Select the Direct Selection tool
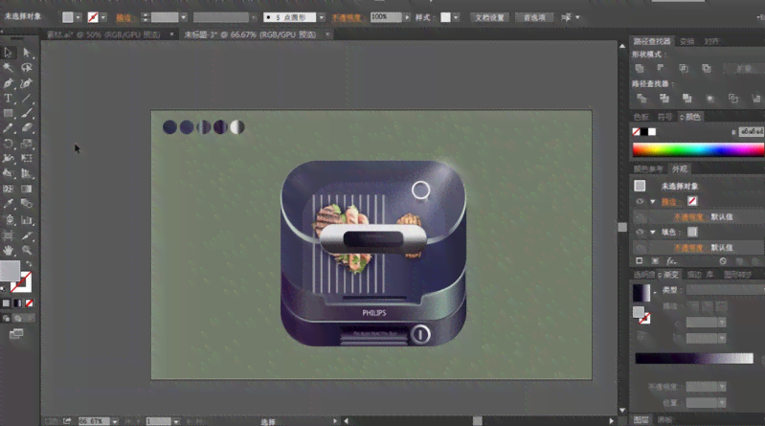 coord(27,53)
